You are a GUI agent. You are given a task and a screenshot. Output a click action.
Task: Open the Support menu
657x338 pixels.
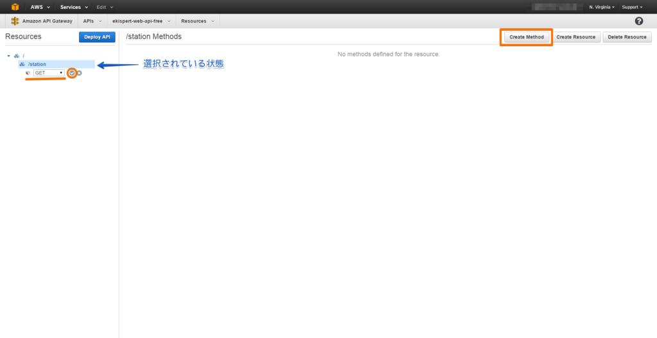pos(632,7)
